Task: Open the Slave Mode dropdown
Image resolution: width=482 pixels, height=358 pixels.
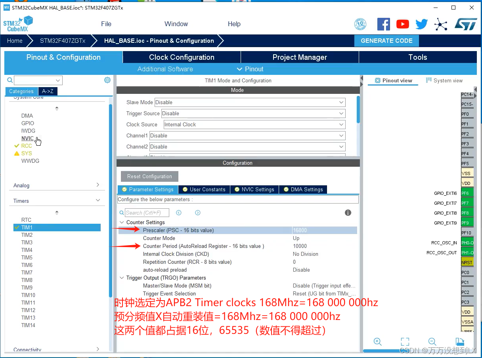Action: pos(250,102)
